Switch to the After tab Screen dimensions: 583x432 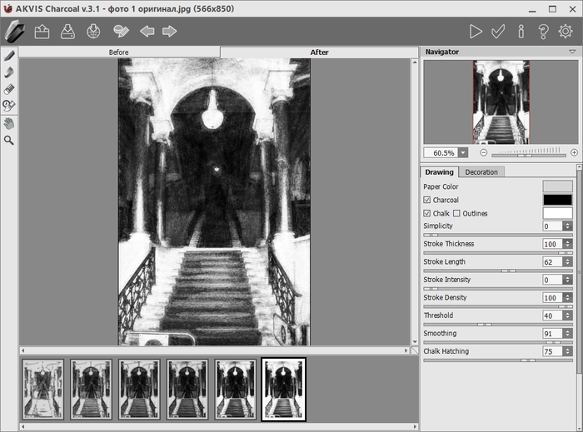point(319,52)
